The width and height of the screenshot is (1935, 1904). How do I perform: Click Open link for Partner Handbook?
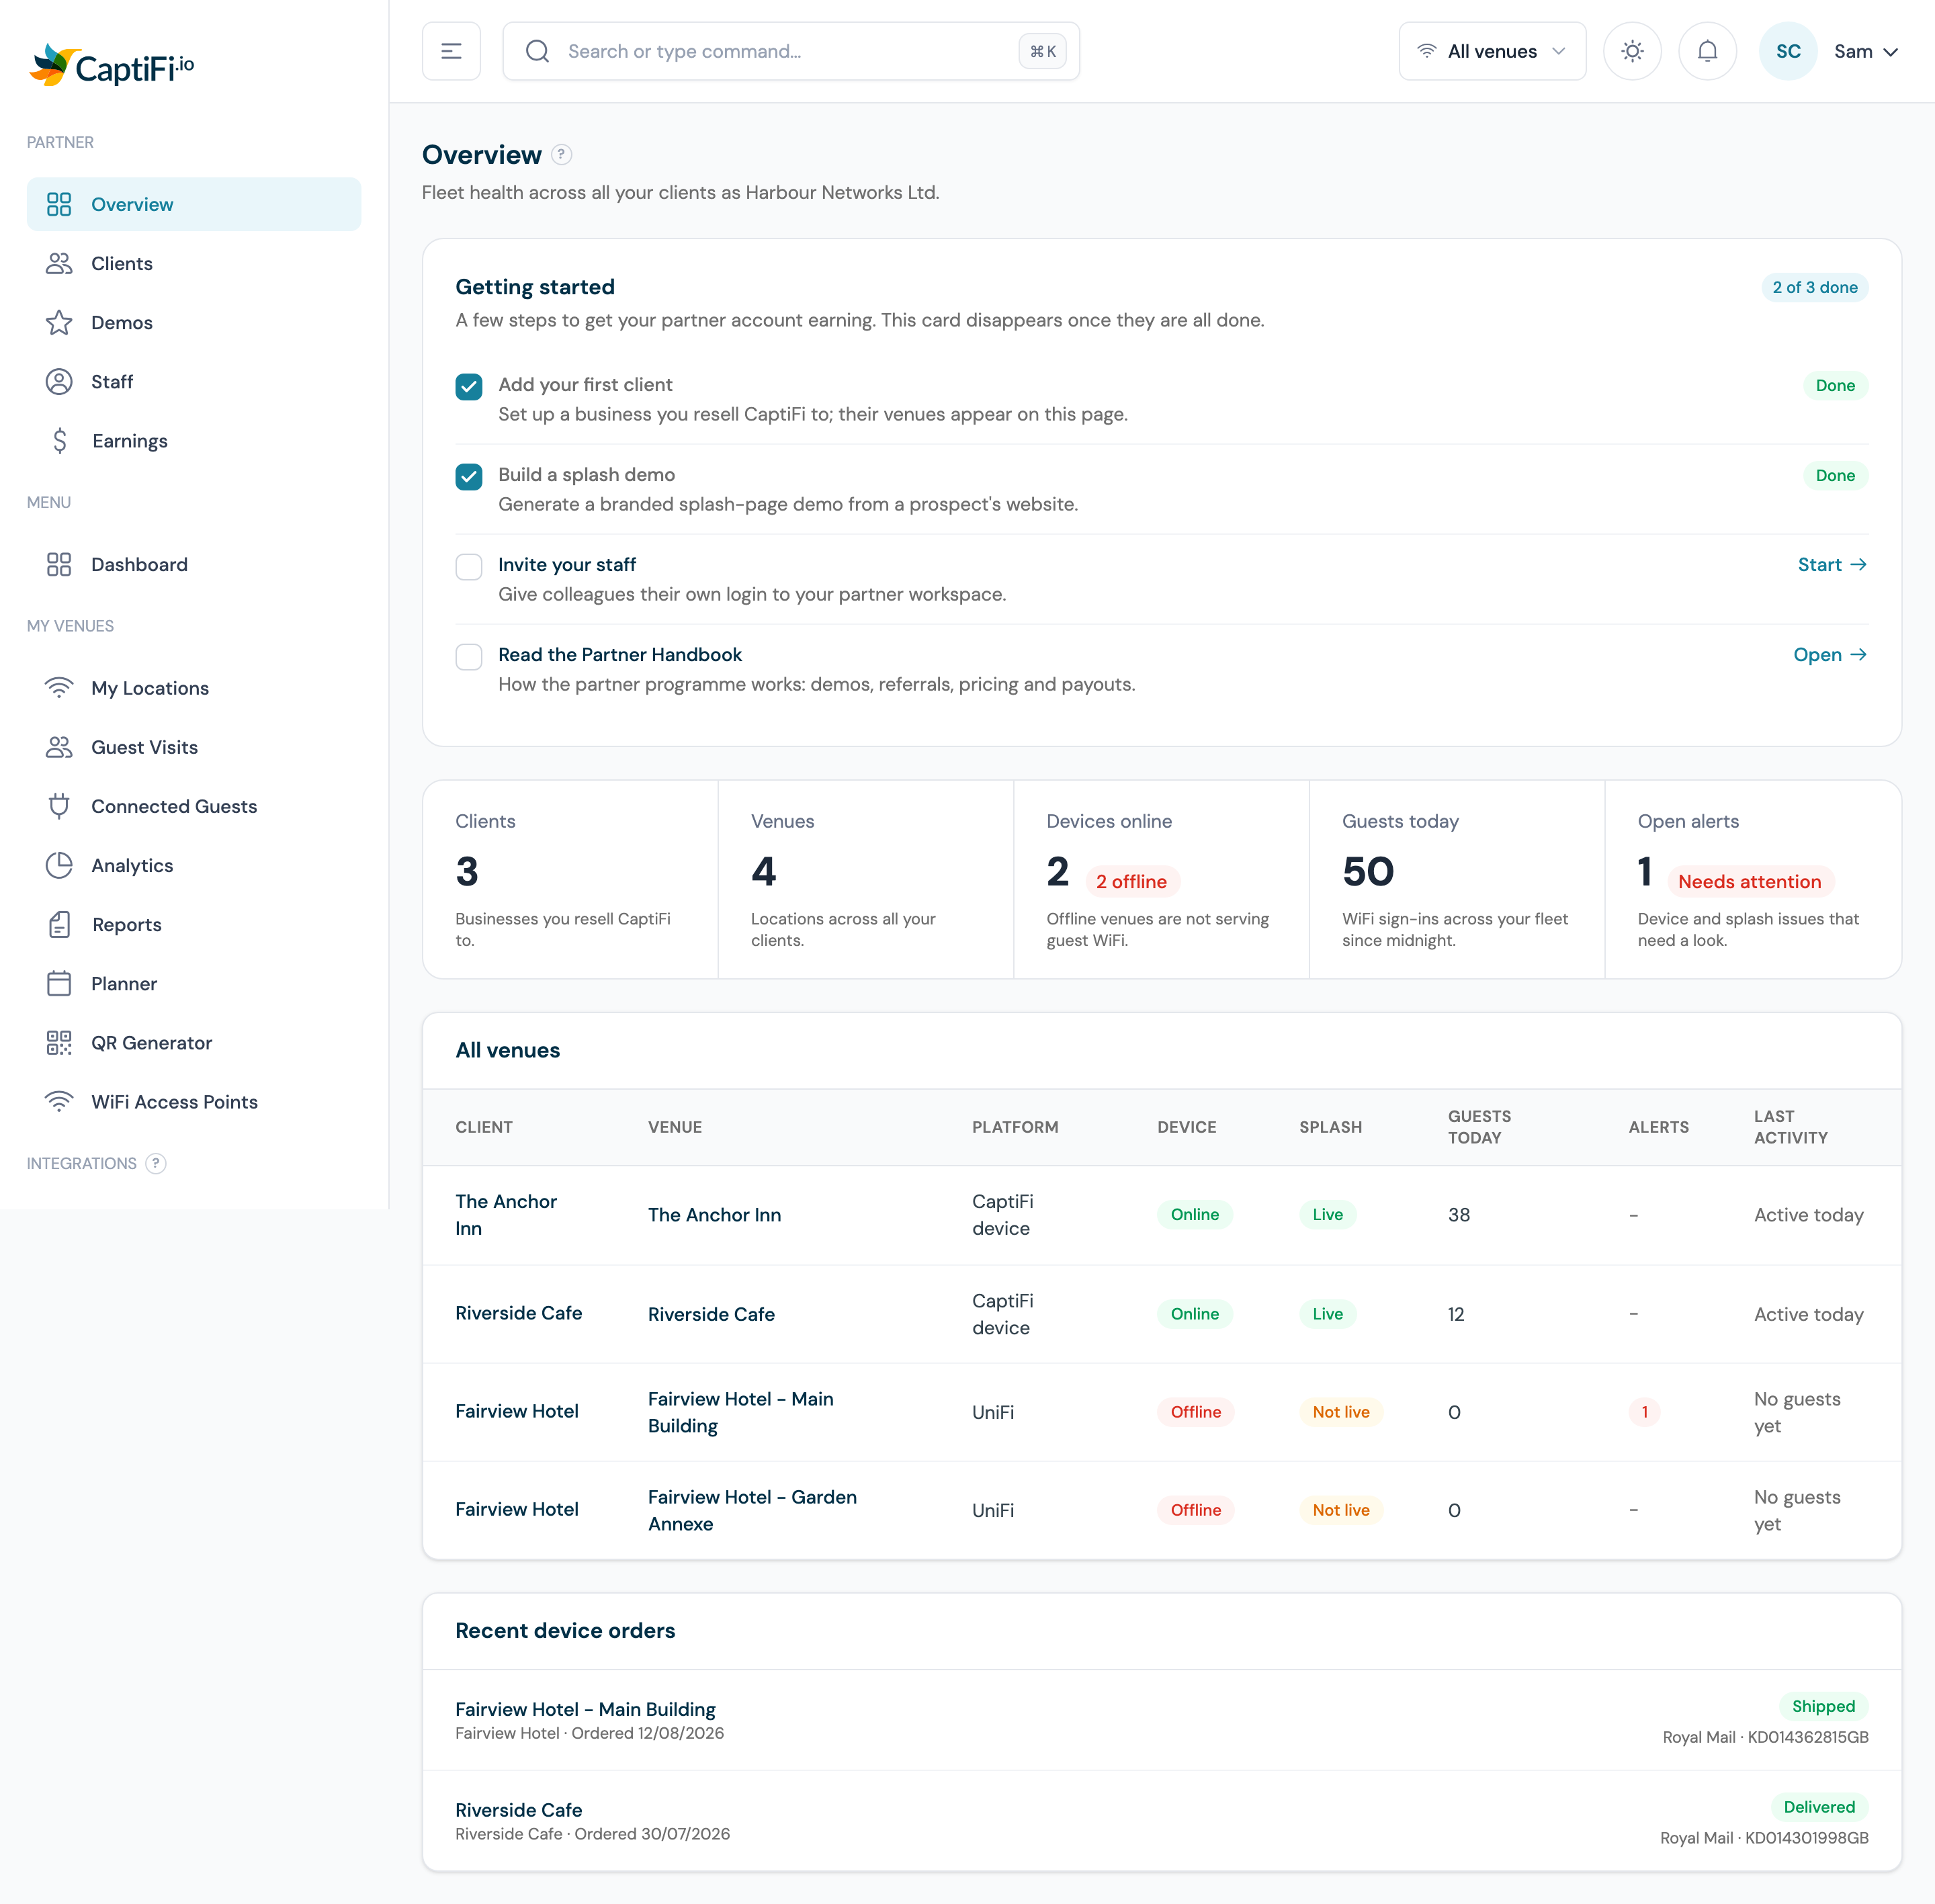click(1830, 654)
